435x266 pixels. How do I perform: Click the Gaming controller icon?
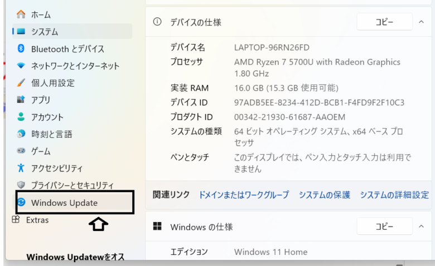[x=21, y=151]
